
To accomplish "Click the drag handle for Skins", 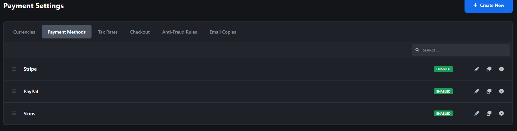I will coord(14,113).
